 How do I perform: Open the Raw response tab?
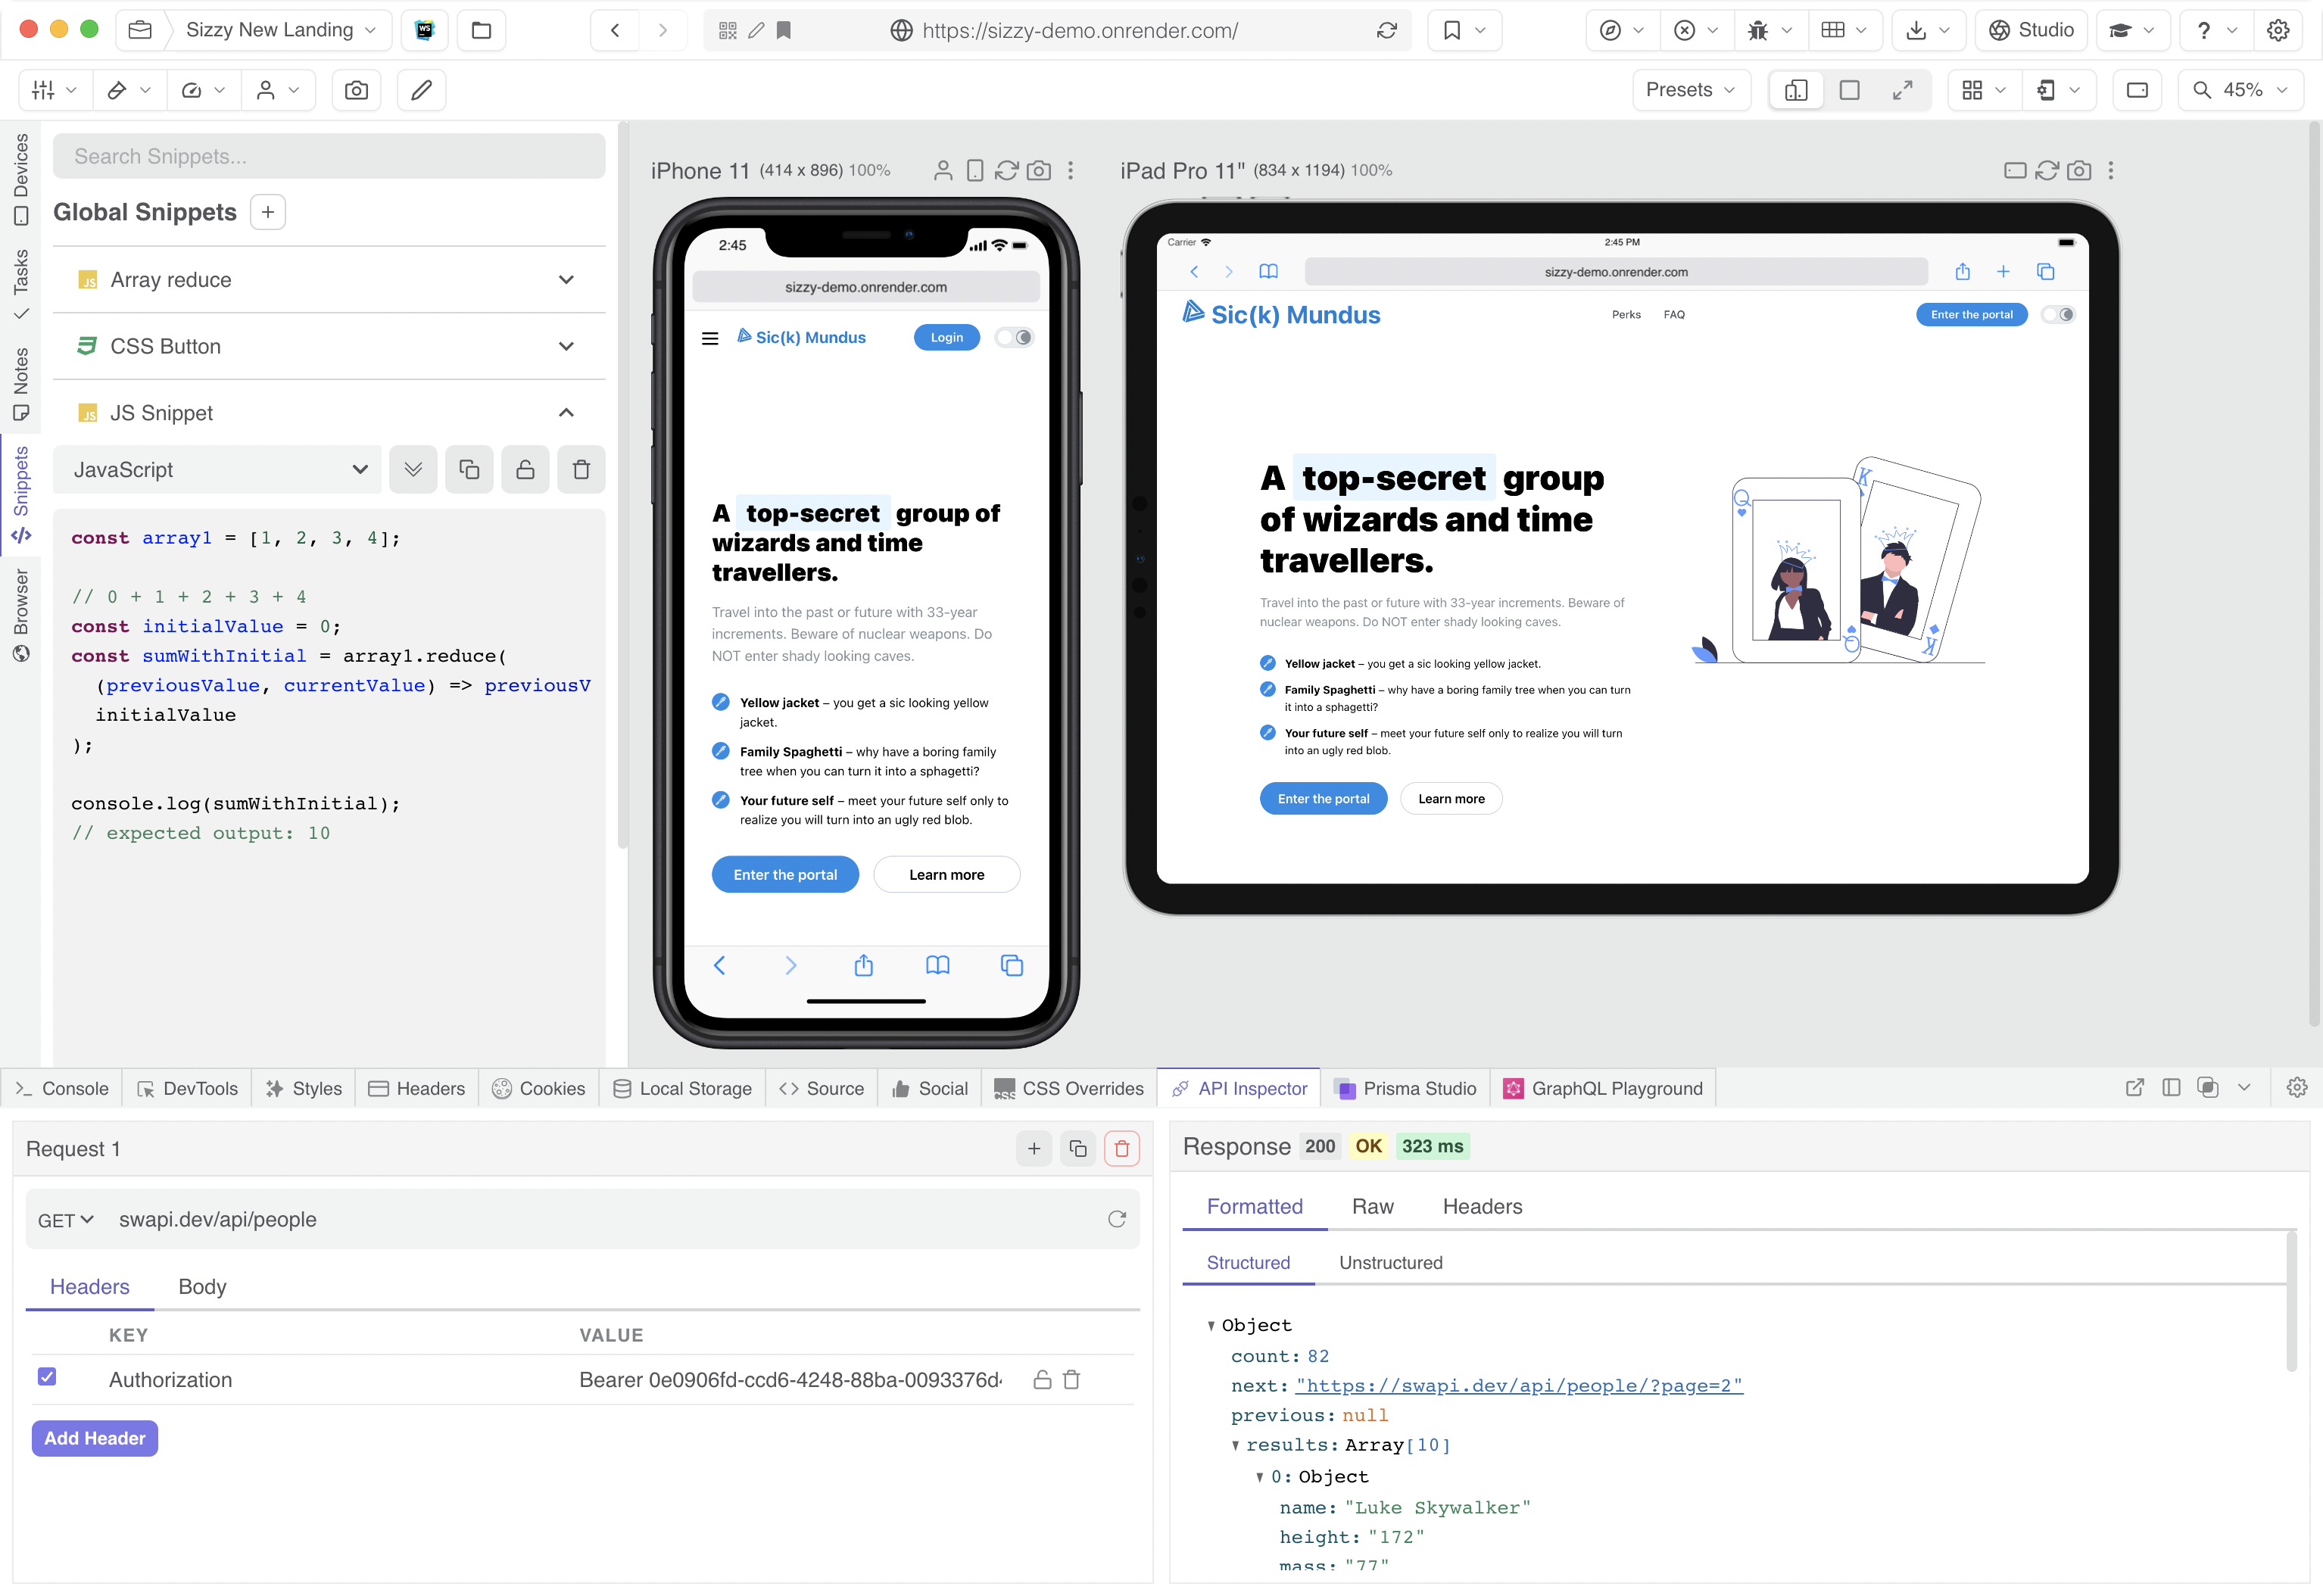pos(1372,1207)
